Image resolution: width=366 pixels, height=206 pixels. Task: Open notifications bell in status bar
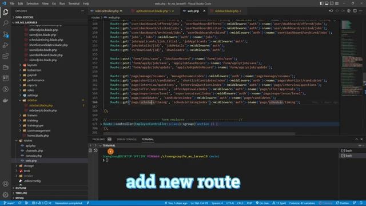pos(361,203)
